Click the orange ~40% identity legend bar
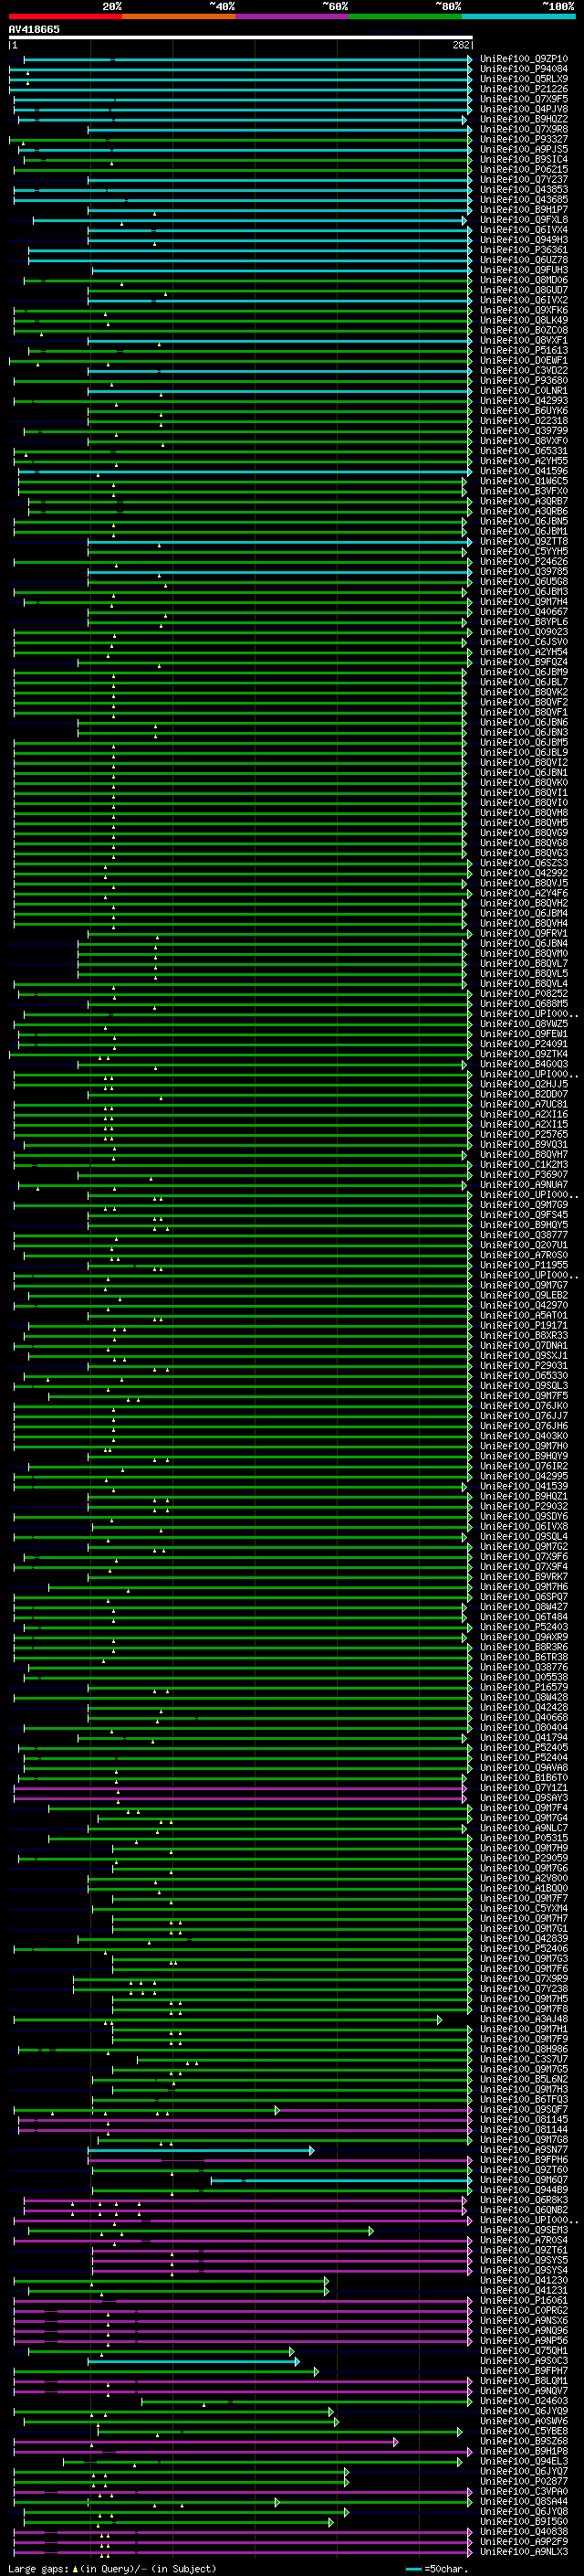Image resolution: width=584 pixels, height=2576 pixels. [x=179, y=16]
